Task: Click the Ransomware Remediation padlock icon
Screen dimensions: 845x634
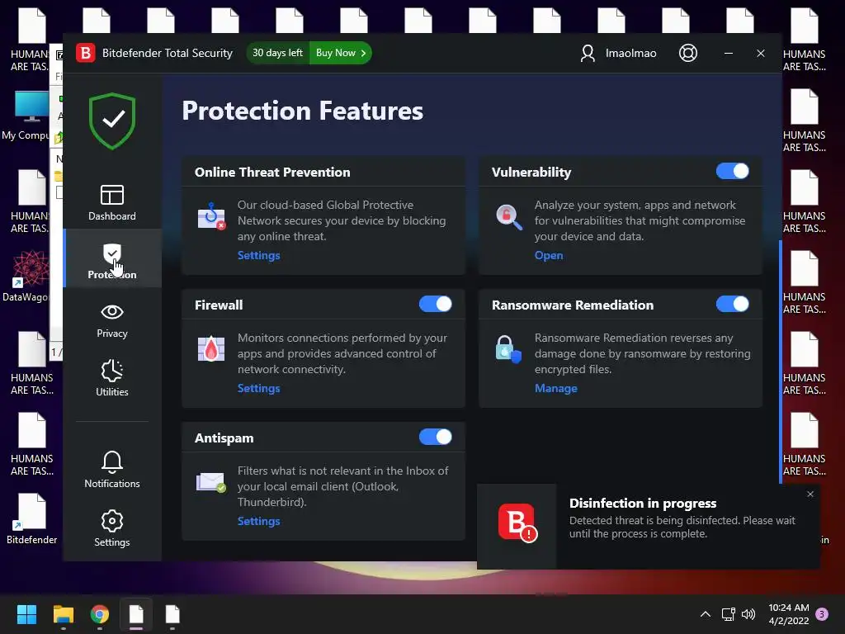Action: click(507, 349)
